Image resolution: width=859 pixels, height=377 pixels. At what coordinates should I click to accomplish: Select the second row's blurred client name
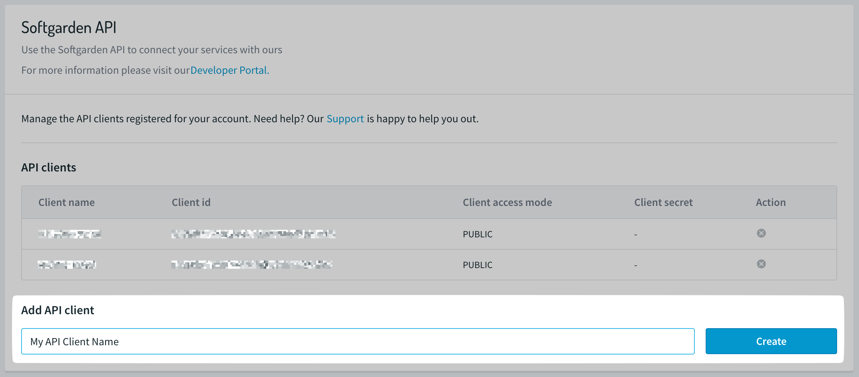pyautogui.click(x=67, y=265)
